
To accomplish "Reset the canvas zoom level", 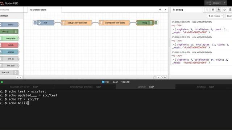I will click(162, 77).
